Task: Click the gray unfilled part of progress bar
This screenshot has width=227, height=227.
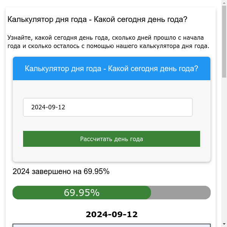Action: [180, 193]
